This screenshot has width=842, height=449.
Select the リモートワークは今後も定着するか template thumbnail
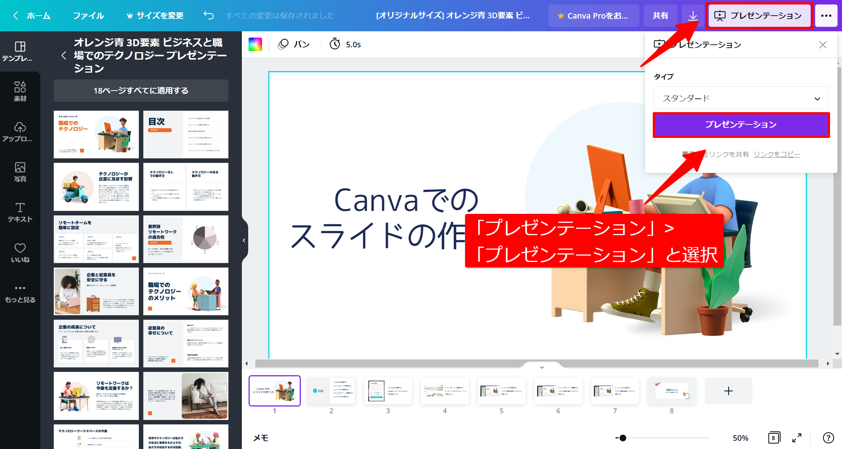pyautogui.click(x=96, y=396)
